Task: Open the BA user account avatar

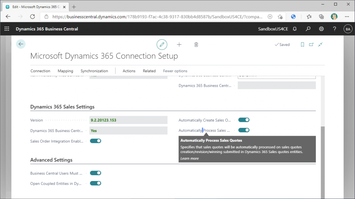Action: coord(348,29)
